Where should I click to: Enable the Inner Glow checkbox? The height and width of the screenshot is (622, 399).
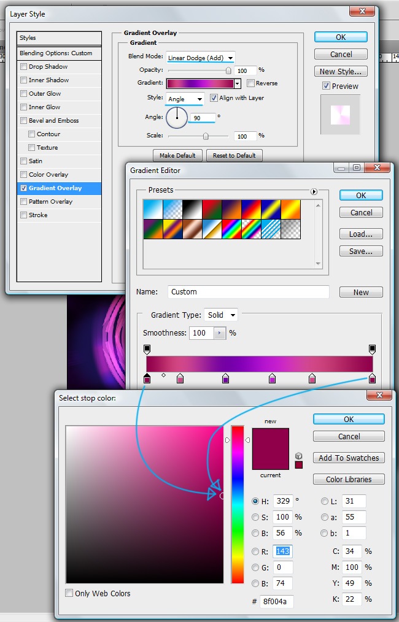click(x=23, y=107)
